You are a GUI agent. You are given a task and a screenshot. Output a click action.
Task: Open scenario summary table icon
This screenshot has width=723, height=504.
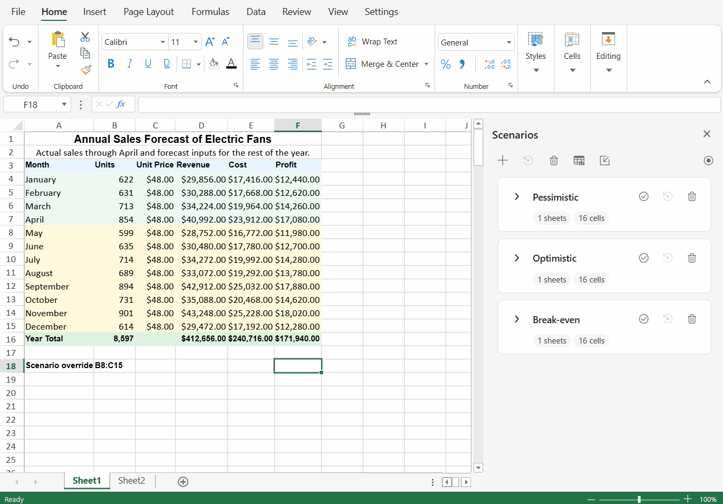click(579, 161)
